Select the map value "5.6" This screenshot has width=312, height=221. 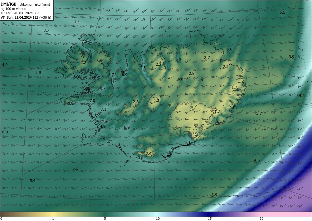click(229, 49)
